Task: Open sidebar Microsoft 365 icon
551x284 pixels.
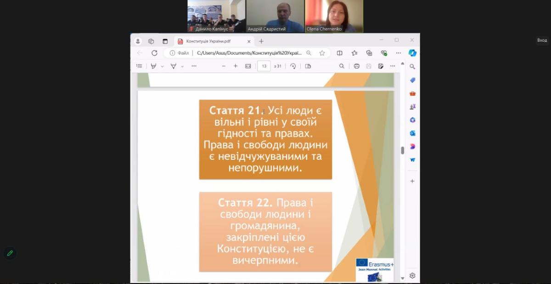Action: (x=412, y=120)
